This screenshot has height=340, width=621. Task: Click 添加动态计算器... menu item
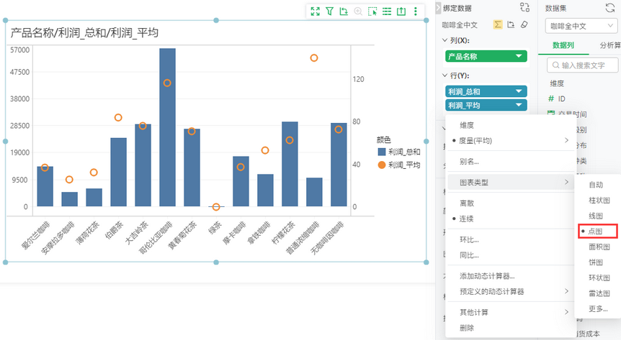(x=487, y=276)
